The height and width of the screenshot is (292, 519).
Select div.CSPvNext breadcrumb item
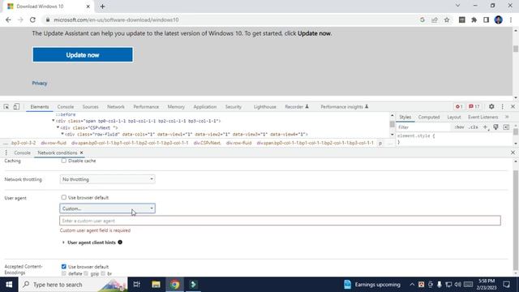[x=208, y=143]
